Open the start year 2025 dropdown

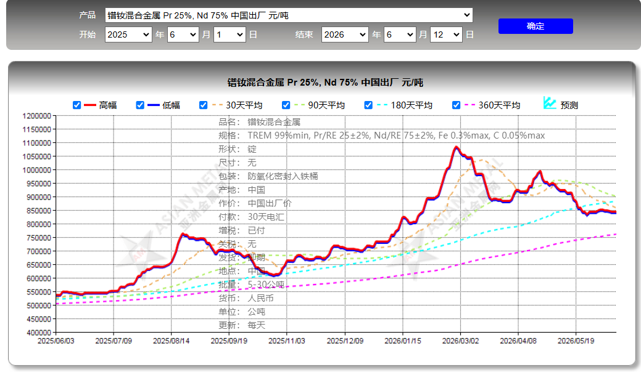pyautogui.click(x=128, y=34)
